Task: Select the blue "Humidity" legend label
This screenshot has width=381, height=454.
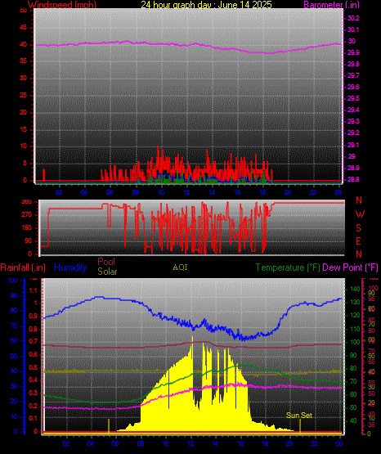Action: 70,267
